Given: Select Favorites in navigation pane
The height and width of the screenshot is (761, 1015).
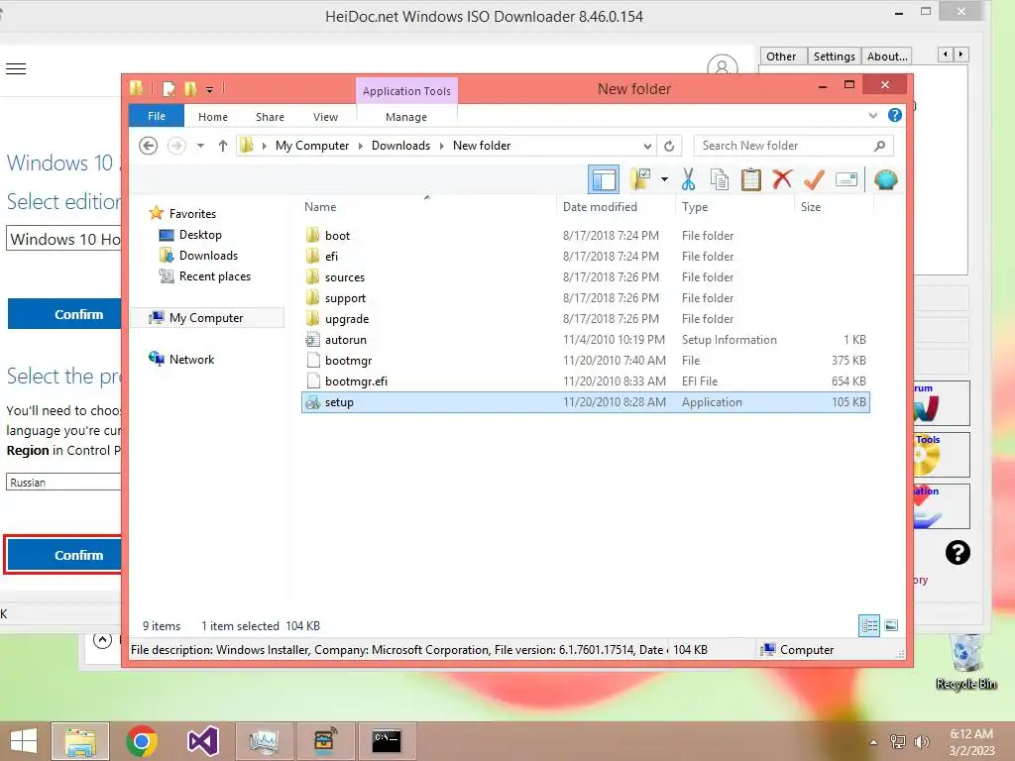Looking at the screenshot, I should click(192, 214).
